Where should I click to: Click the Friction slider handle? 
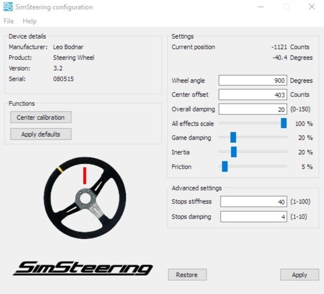coord(225,166)
